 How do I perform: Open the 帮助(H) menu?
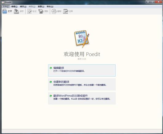coord(50,6)
